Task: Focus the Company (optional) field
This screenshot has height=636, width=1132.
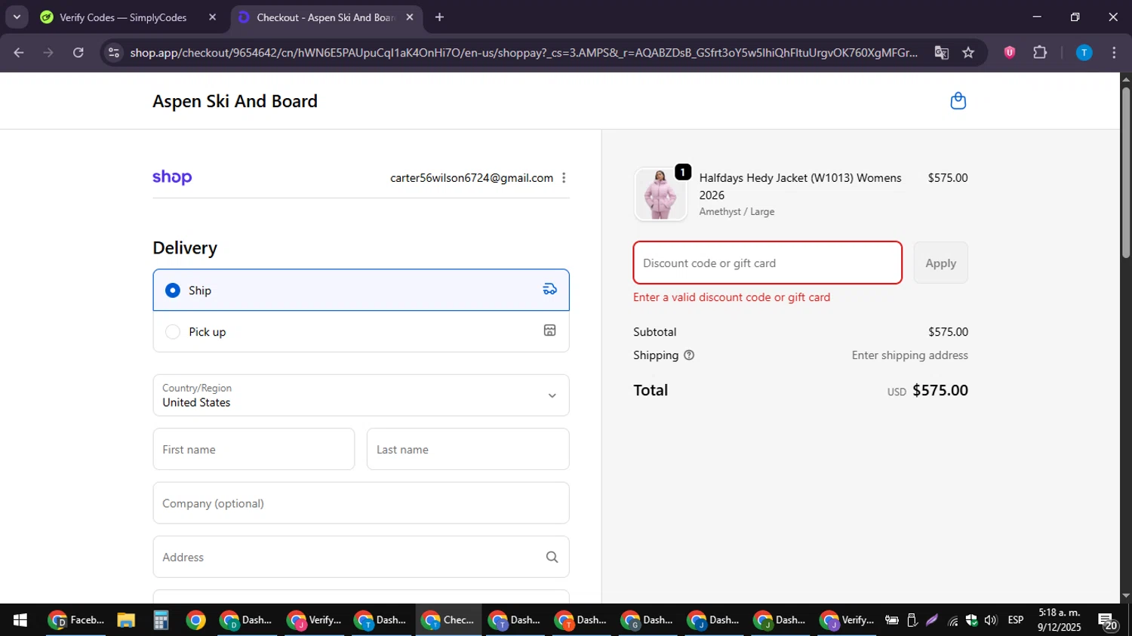Action: pos(361,503)
